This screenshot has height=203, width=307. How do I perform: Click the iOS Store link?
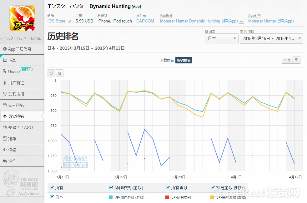point(56,21)
